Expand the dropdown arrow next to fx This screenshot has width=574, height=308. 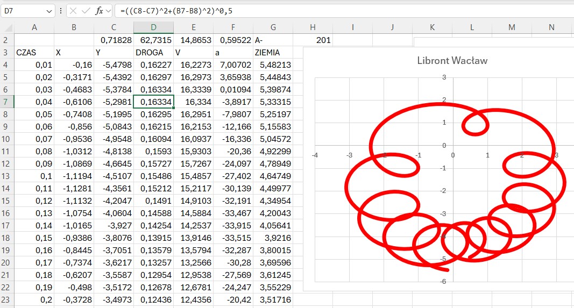108,11
